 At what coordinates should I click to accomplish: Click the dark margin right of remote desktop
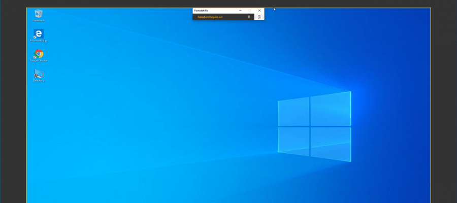(x=443, y=101)
